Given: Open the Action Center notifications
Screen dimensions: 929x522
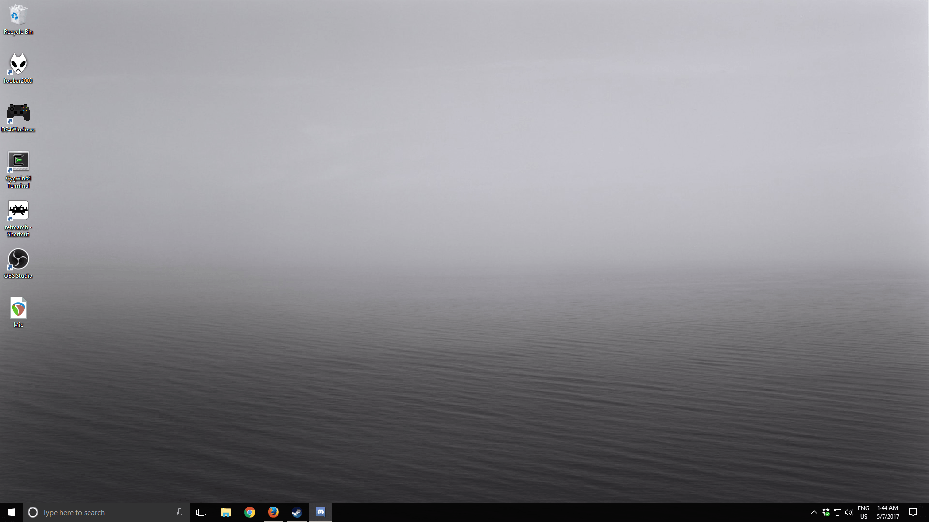Looking at the screenshot, I should click(913, 512).
